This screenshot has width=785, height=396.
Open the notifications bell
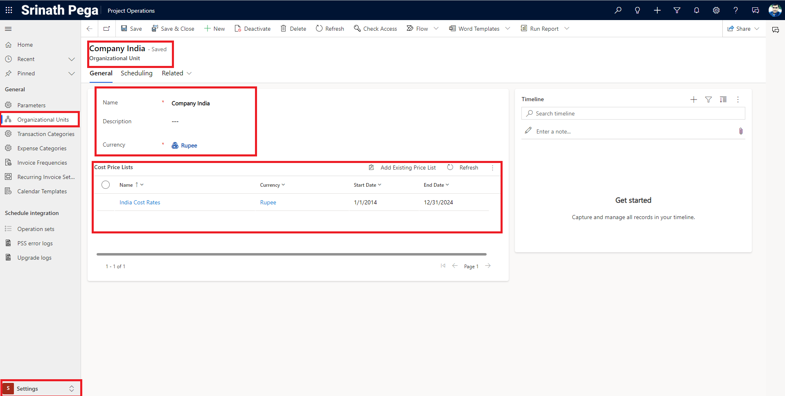696,10
